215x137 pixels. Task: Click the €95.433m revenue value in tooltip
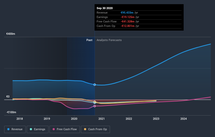click(127, 13)
